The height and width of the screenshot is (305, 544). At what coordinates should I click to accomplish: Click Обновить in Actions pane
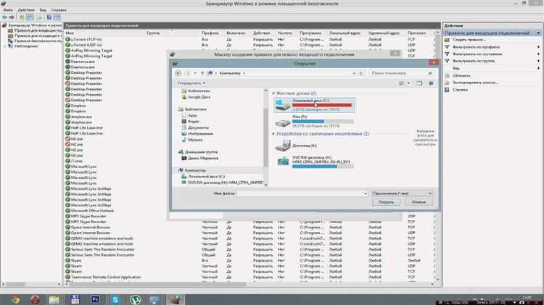point(461,75)
